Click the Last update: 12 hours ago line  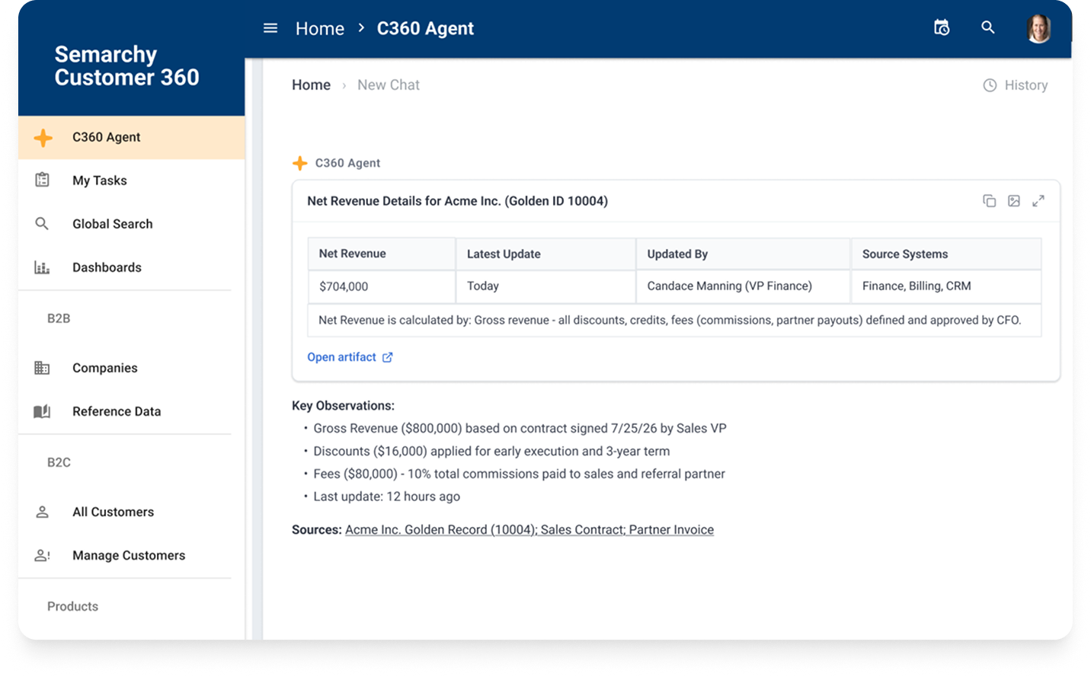[386, 497]
